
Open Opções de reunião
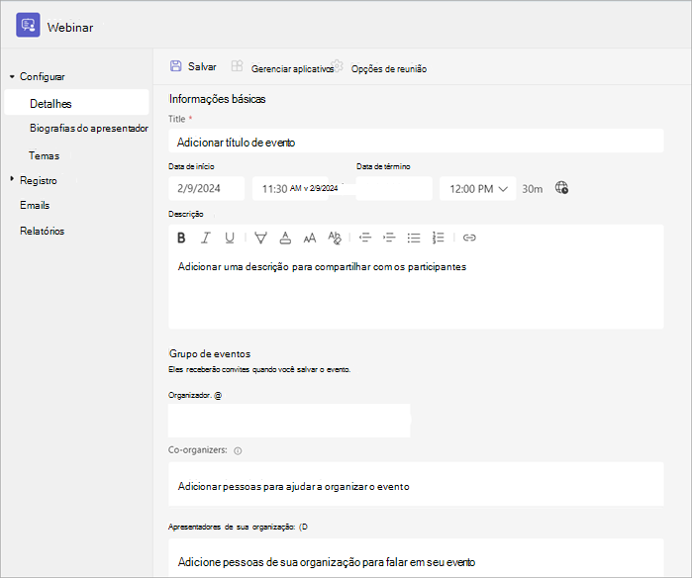pyautogui.click(x=389, y=68)
